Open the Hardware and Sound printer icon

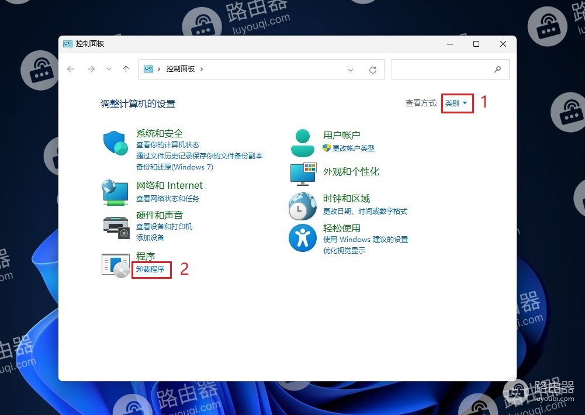click(116, 227)
